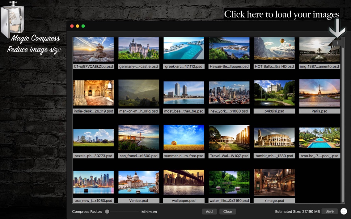Click the ximage.psd street thumbnail
Screen dimensions: 351x219
click(x=274, y=182)
